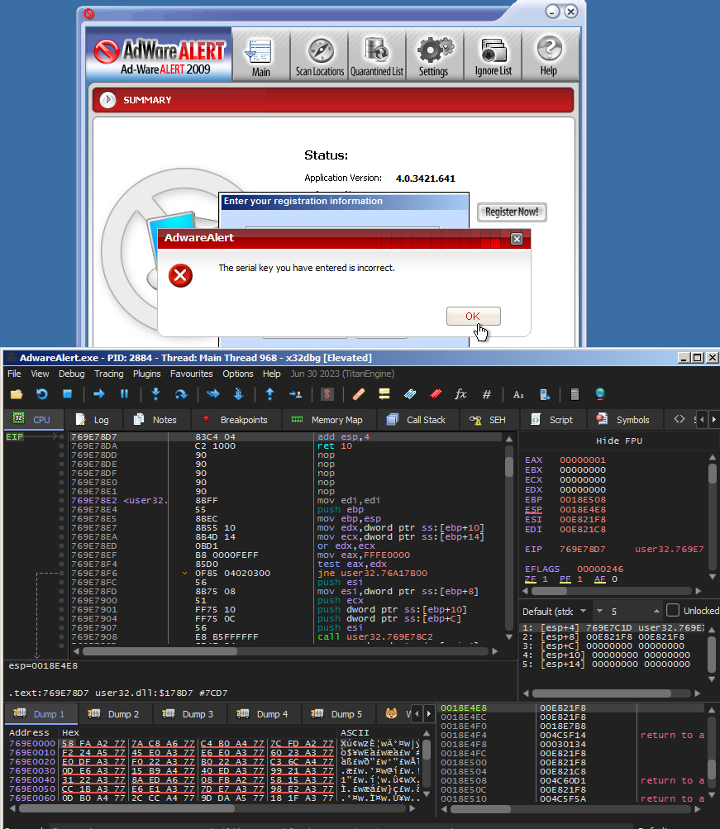Switch to the Breakpoints tab
Viewport: 720px width, 829px height.
236,420
